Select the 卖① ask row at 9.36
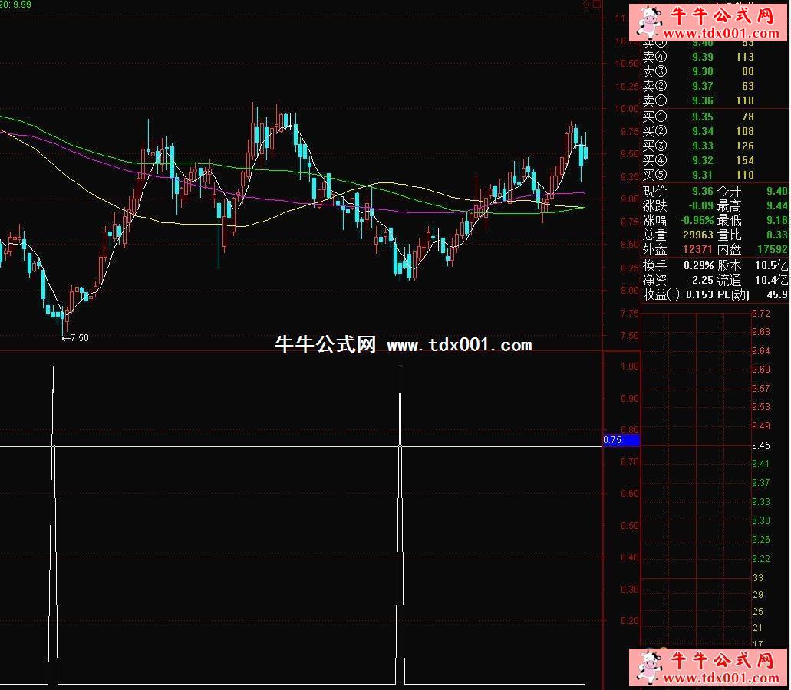 coord(698,100)
